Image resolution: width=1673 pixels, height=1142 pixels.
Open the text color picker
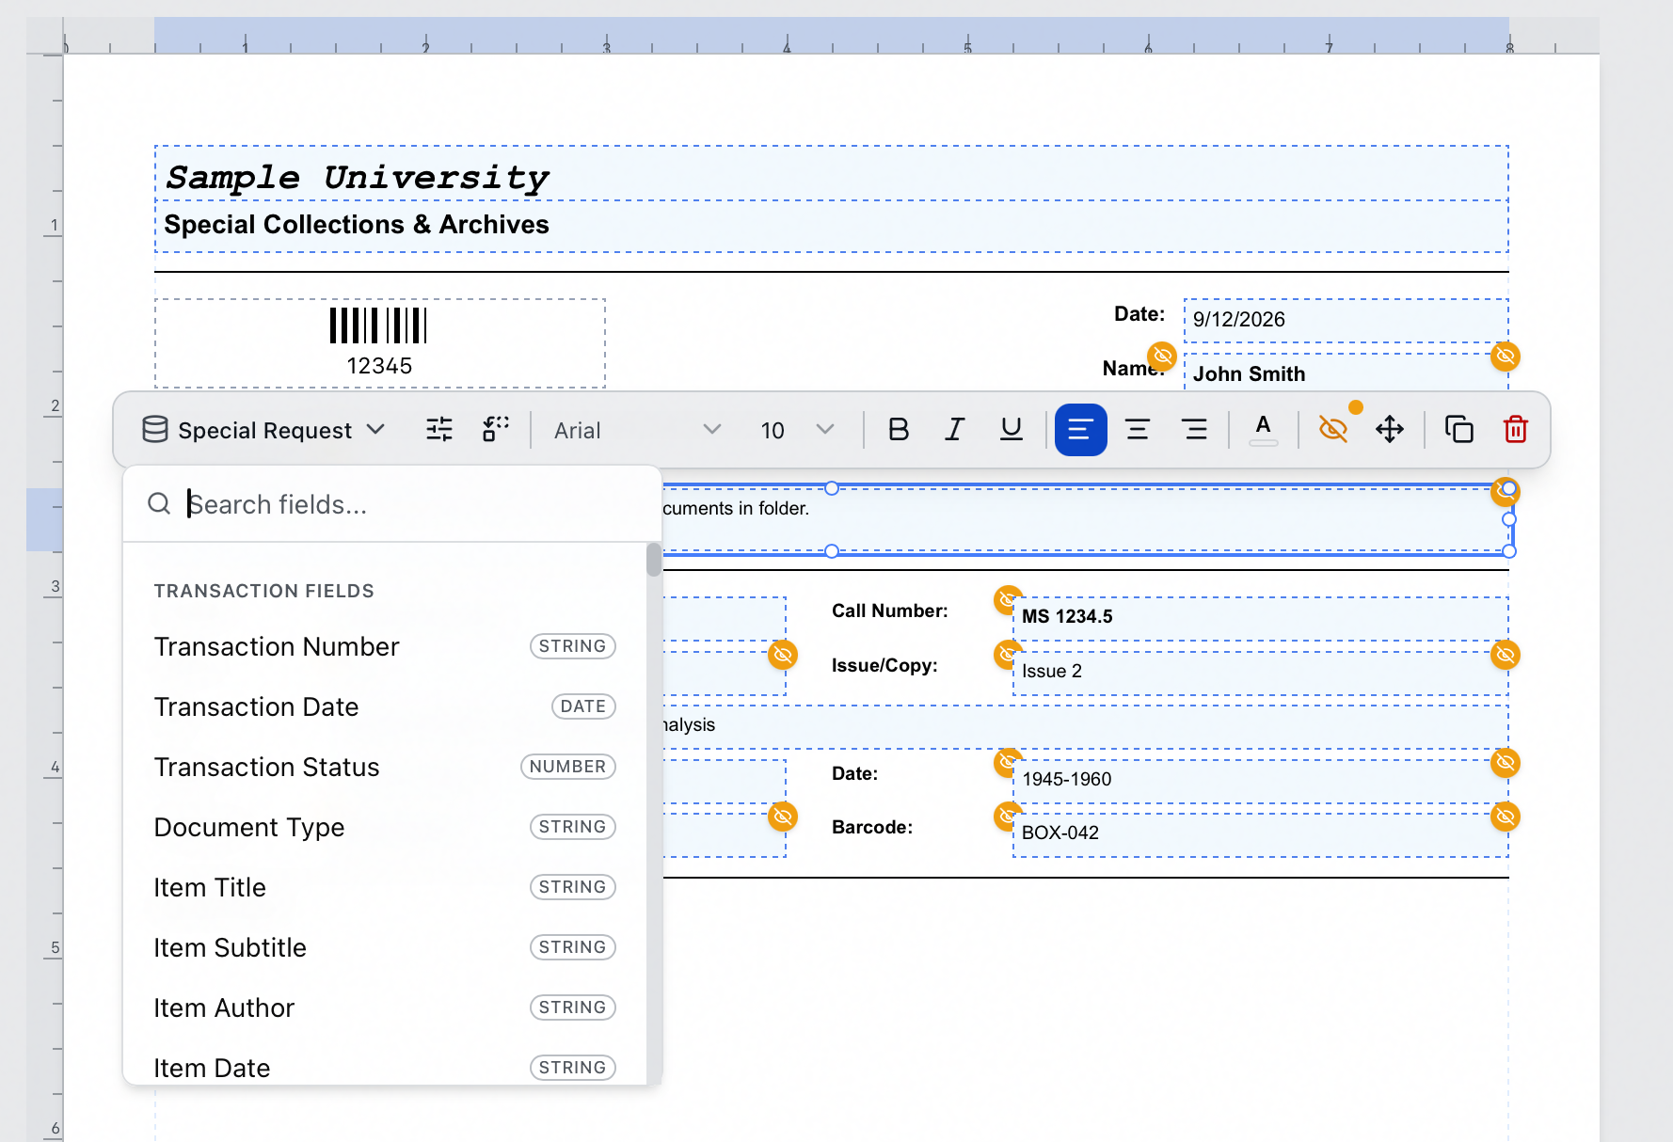[1264, 430]
